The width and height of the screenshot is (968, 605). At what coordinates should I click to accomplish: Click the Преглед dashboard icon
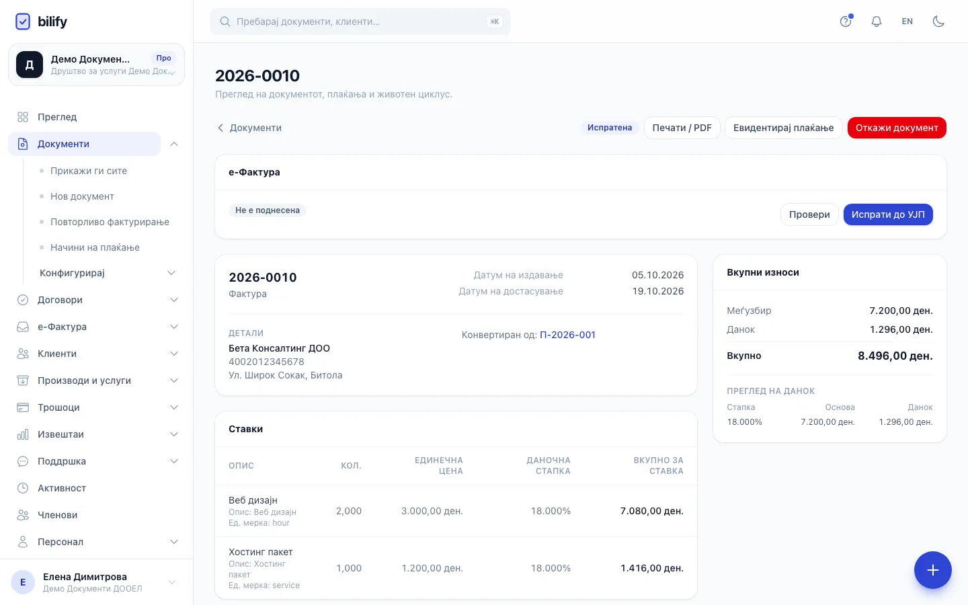coord(23,117)
